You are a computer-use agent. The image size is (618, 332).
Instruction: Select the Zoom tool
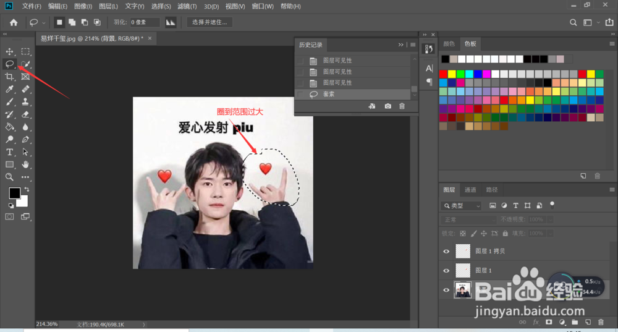(9, 177)
